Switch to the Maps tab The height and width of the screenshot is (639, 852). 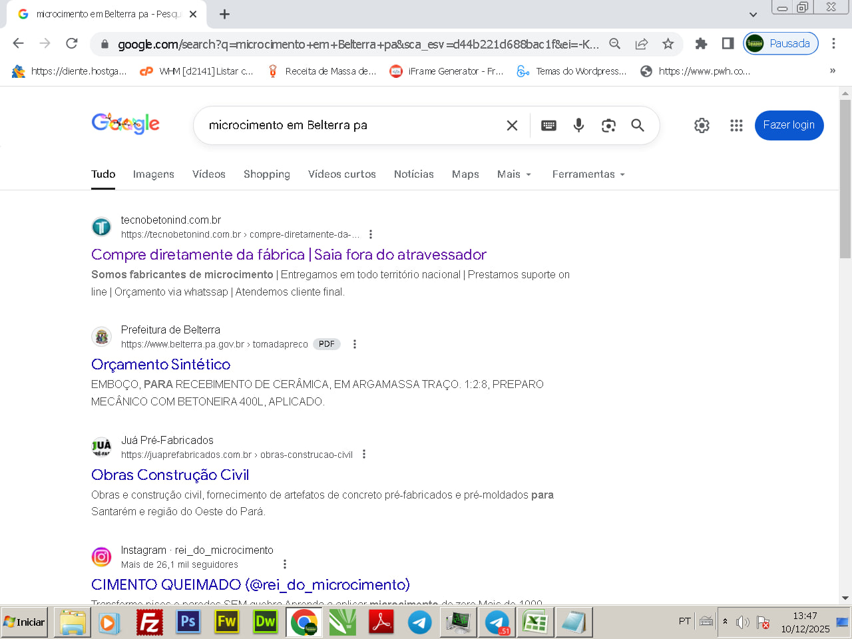pos(465,174)
